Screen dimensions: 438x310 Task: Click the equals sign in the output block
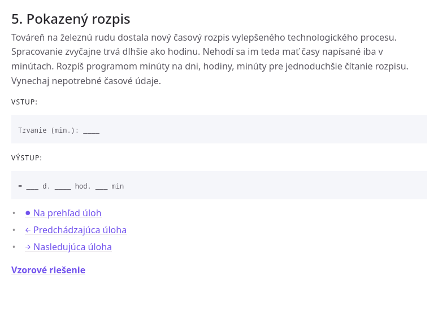click(20, 186)
